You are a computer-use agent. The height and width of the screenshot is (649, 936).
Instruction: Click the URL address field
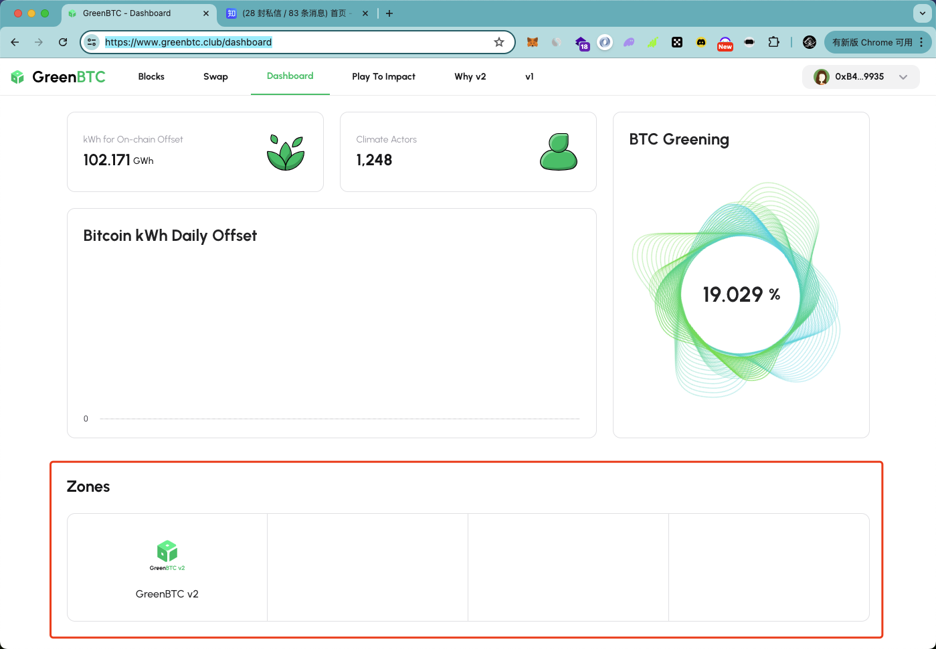[x=294, y=42]
